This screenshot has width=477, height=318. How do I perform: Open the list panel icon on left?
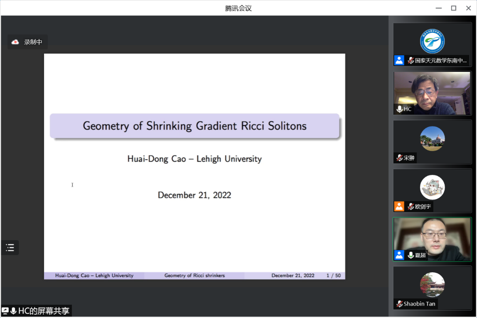click(x=10, y=248)
